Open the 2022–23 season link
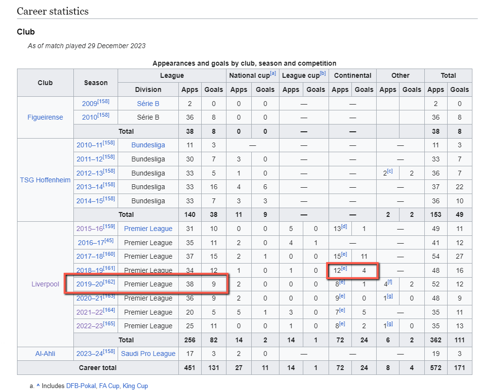This screenshot has width=487, height=390. [89, 326]
